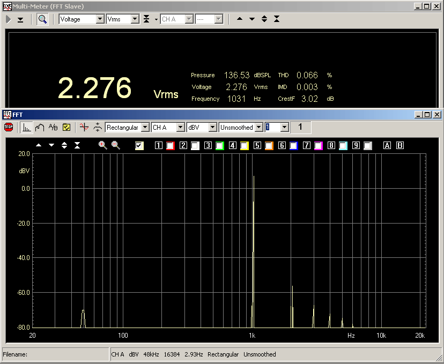Image resolution: width=444 pixels, height=364 pixels.
Task: Enable the green overlay 3 checkbox
Action: point(220,146)
